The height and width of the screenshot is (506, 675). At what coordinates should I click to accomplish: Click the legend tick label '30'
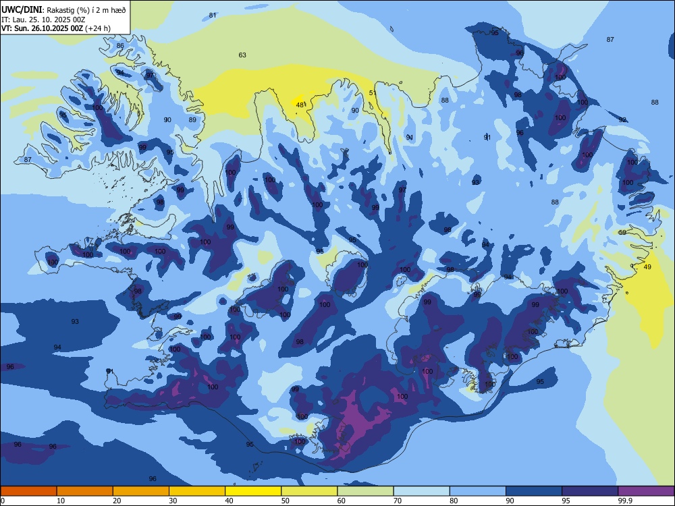click(x=173, y=501)
